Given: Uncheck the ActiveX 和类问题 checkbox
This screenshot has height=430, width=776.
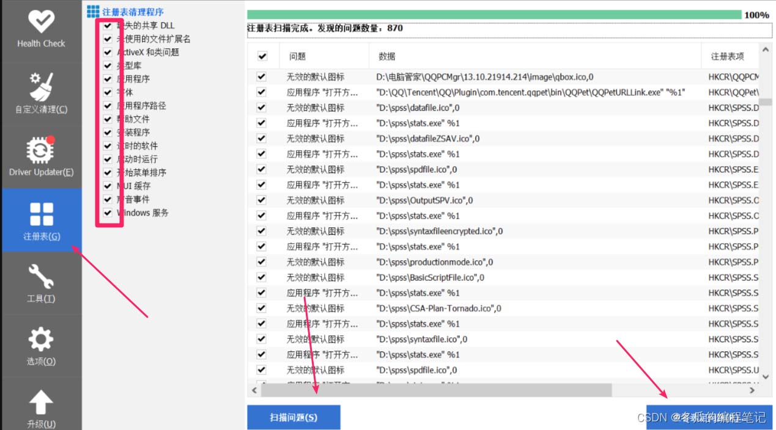Looking at the screenshot, I should (108, 53).
